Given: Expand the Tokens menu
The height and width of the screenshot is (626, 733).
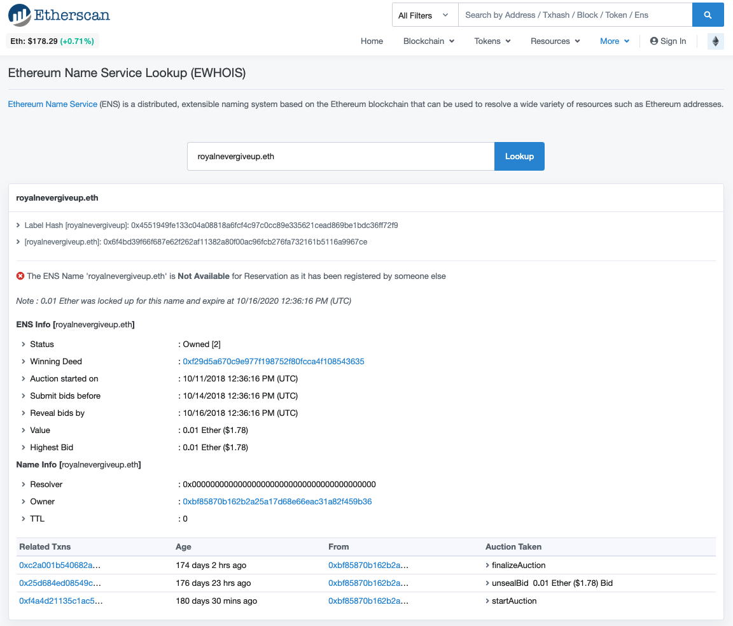Looking at the screenshot, I should coord(492,41).
